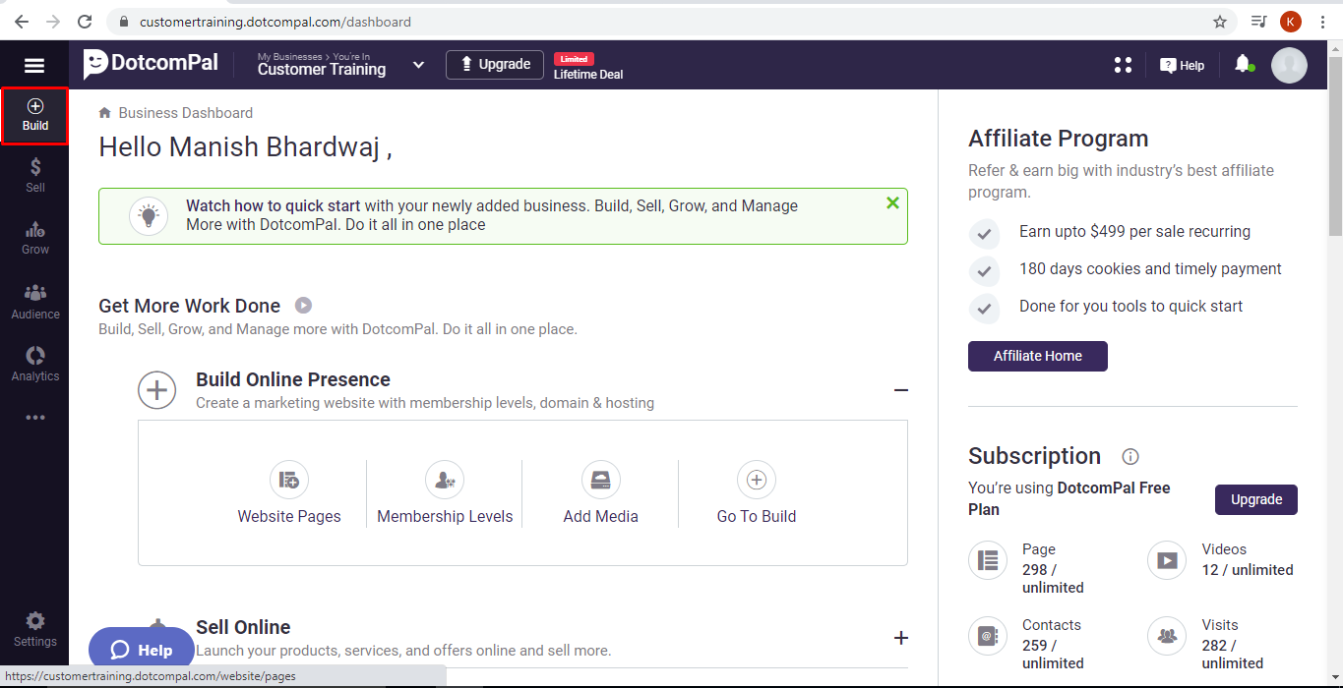The height and width of the screenshot is (688, 1343).
Task: Click the Website Pages icon
Action: 289,480
